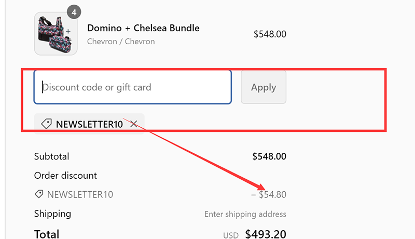Click the $548.00 product price
This screenshot has height=239, width=415.
coord(270,34)
